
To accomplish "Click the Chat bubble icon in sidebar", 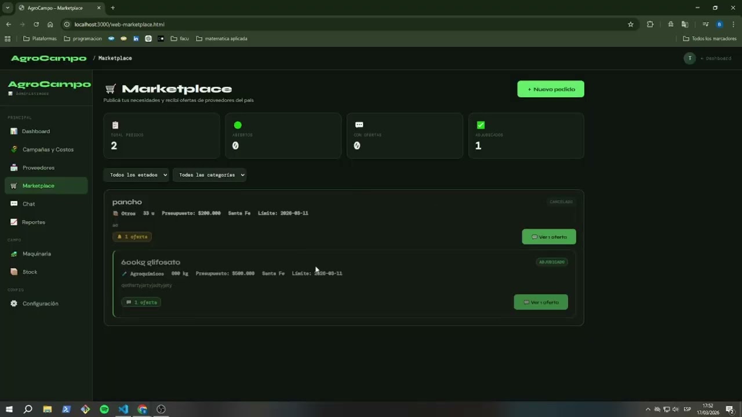I will [x=14, y=204].
